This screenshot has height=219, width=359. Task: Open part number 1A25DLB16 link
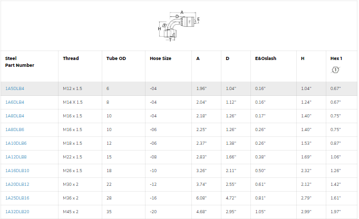click(17, 198)
